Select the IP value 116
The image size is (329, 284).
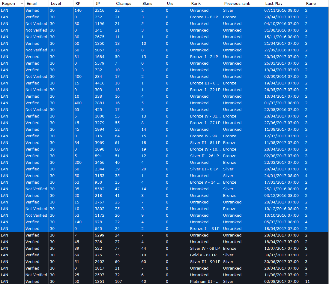coord(98,136)
